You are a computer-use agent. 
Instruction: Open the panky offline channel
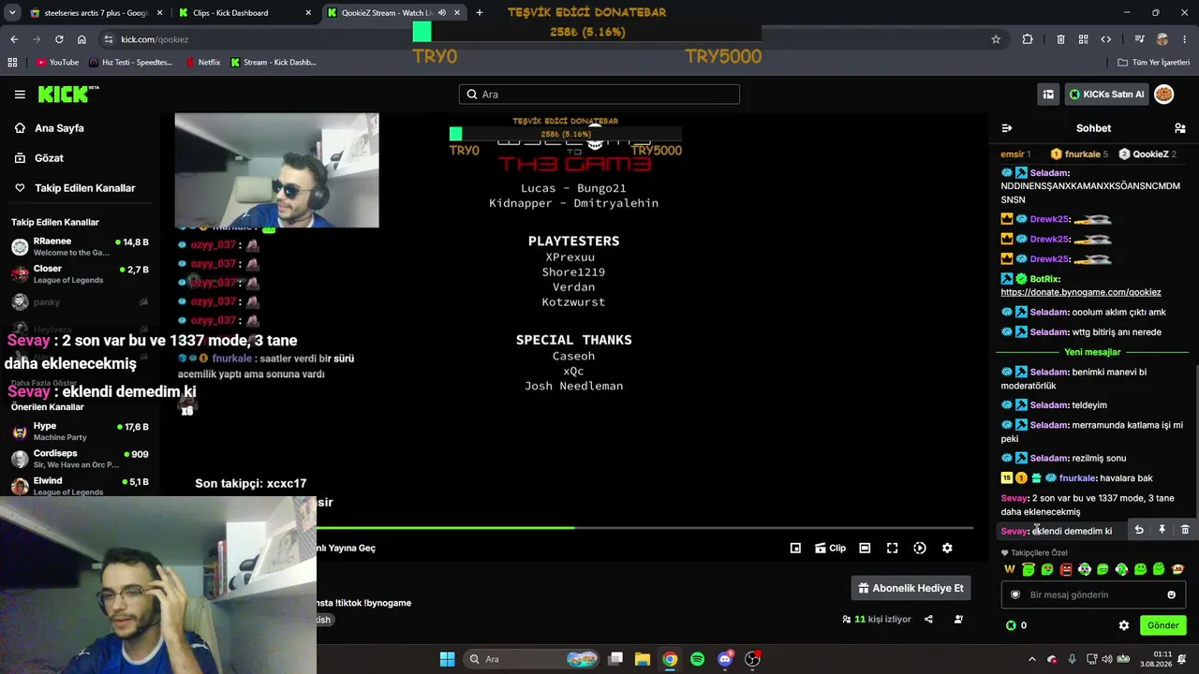pyautogui.click(x=80, y=301)
